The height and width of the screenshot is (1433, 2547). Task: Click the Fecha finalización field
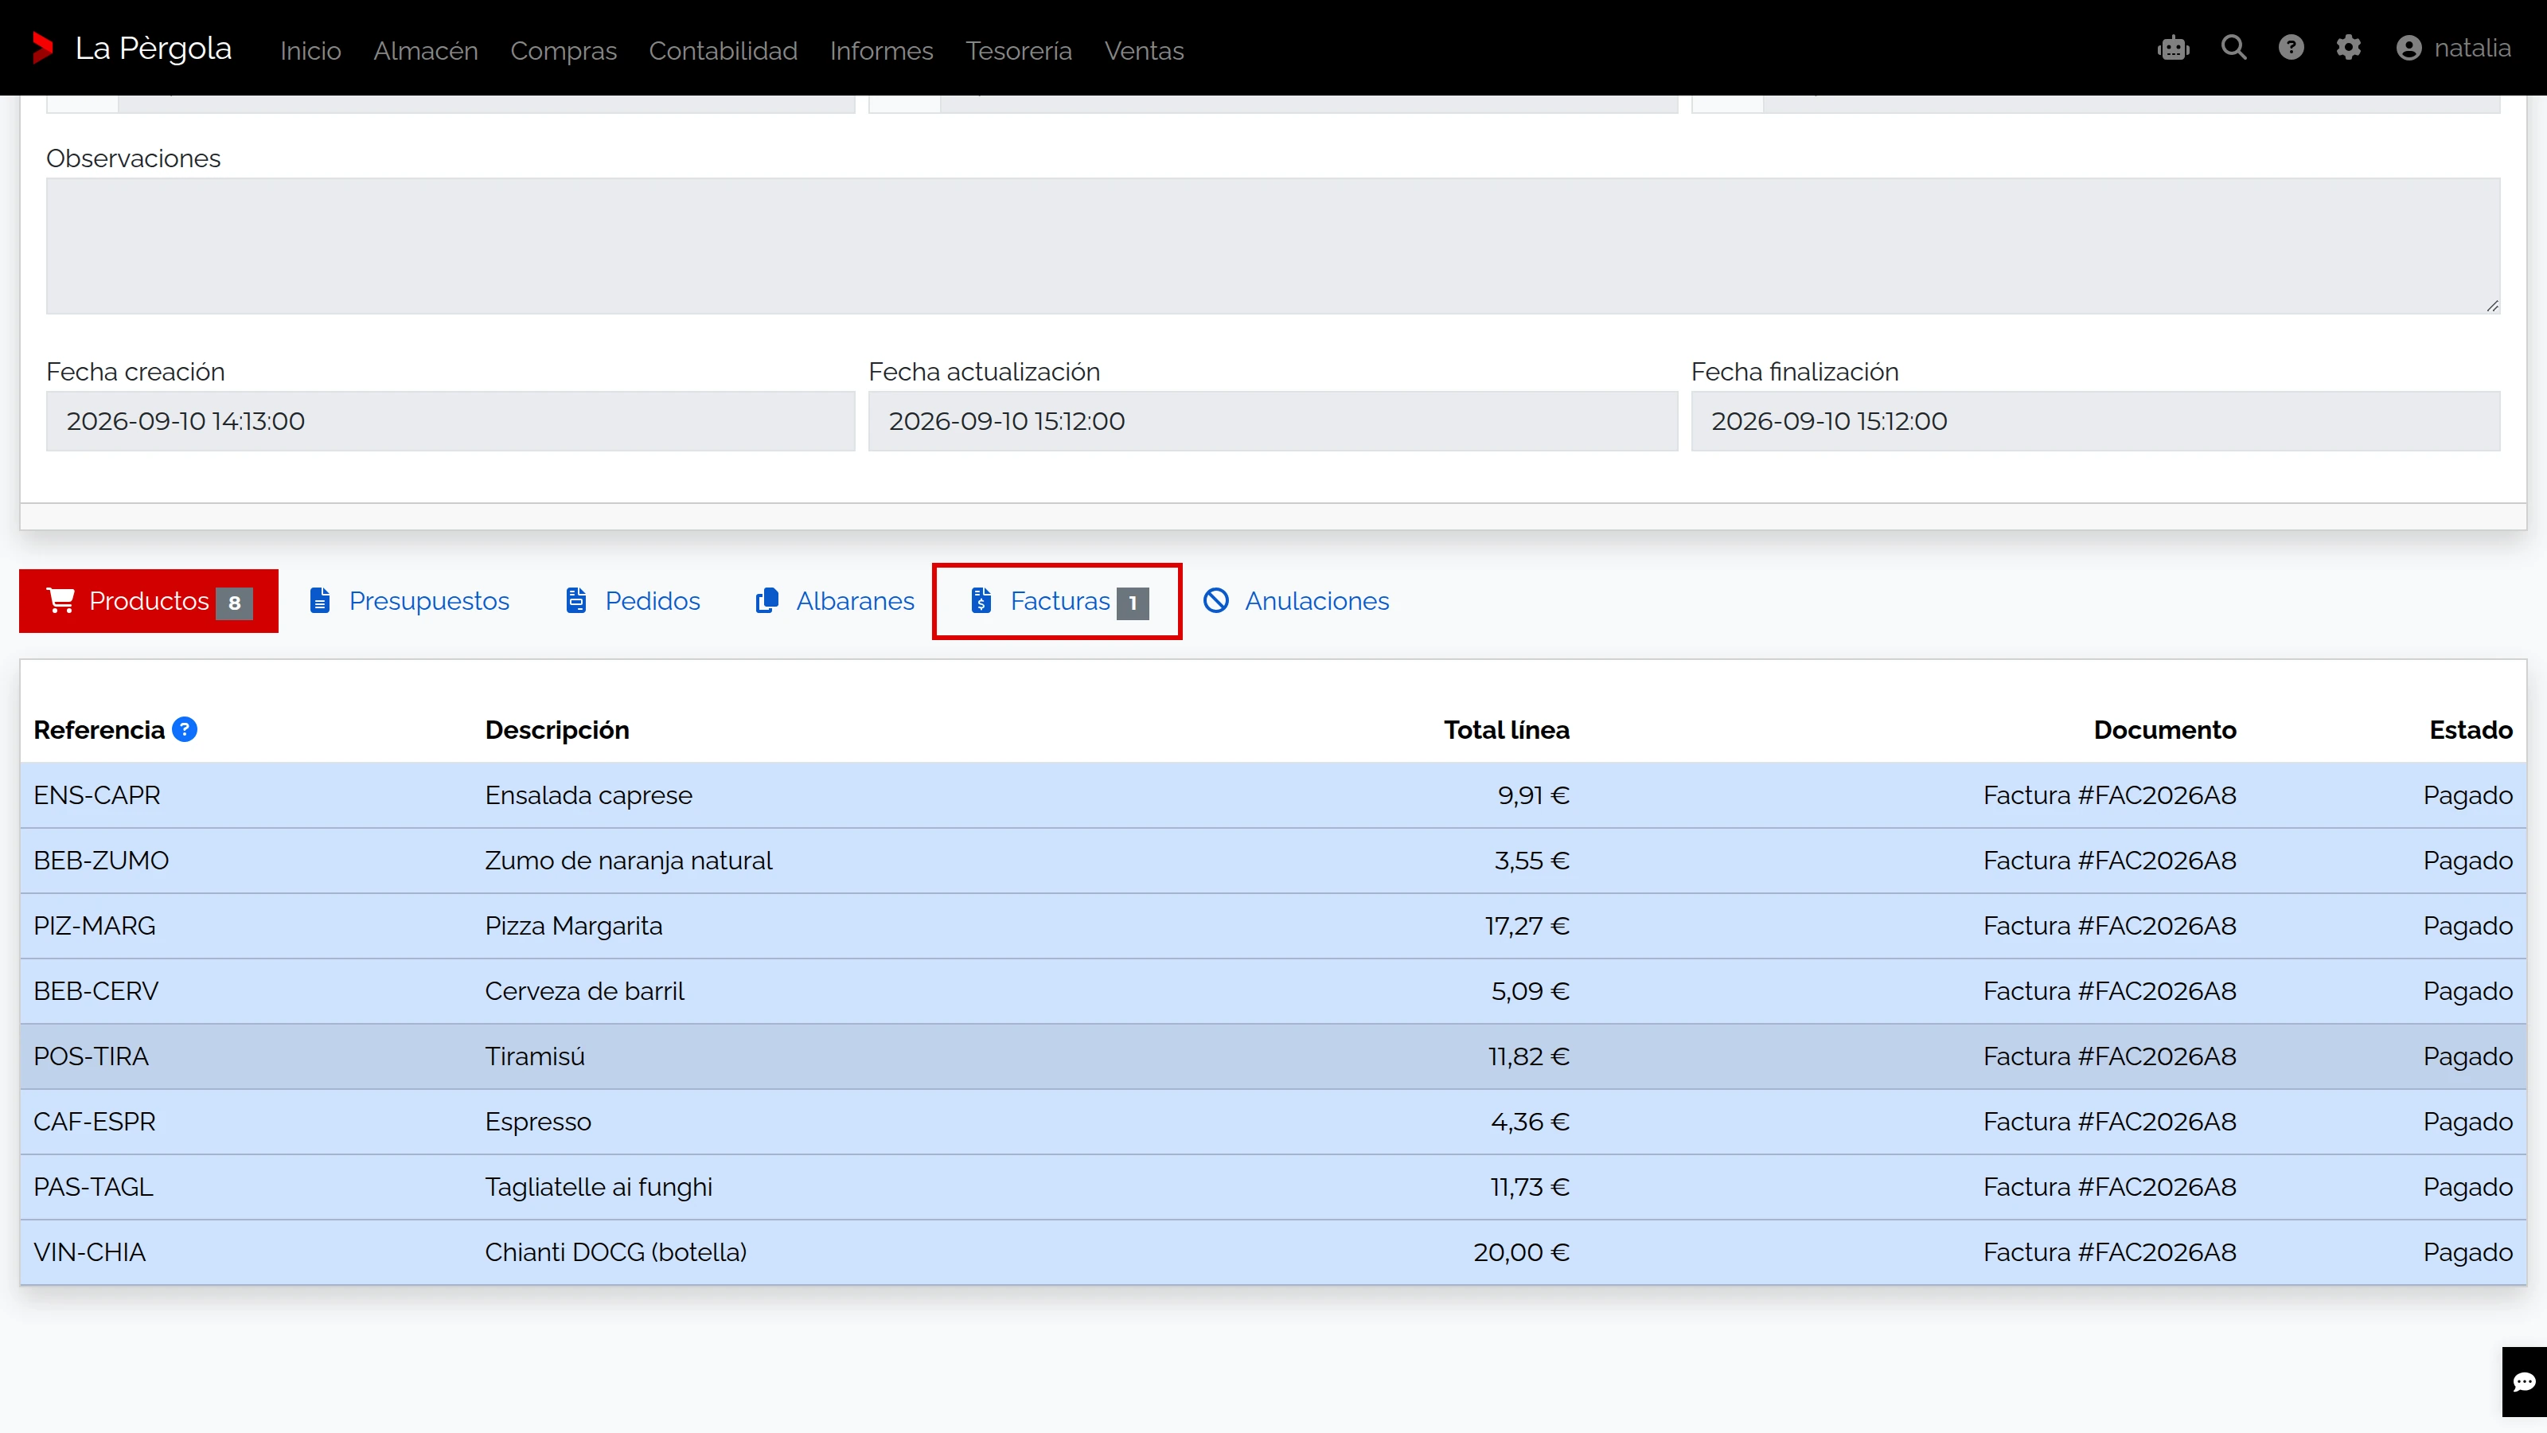point(2095,421)
